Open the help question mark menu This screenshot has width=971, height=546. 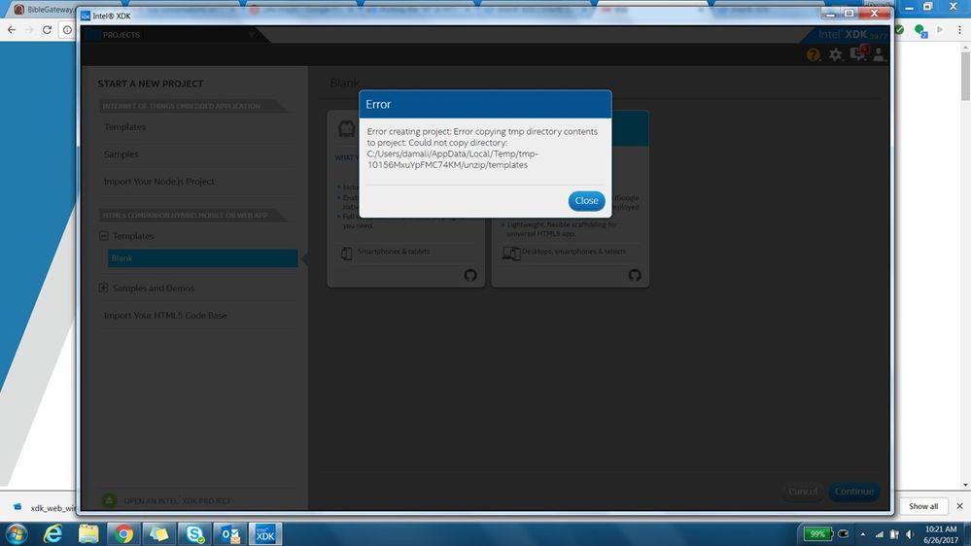click(814, 55)
